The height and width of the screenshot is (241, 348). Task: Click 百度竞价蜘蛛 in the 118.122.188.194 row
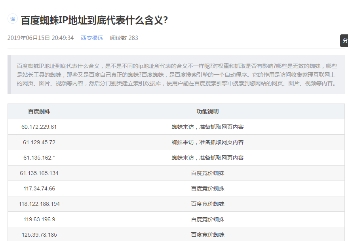(x=208, y=204)
